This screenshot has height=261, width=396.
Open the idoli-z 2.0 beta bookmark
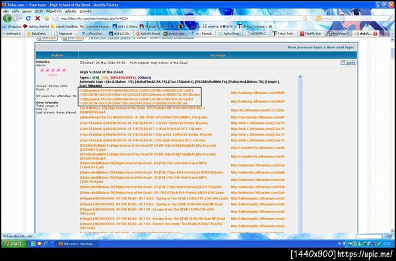[125, 26]
